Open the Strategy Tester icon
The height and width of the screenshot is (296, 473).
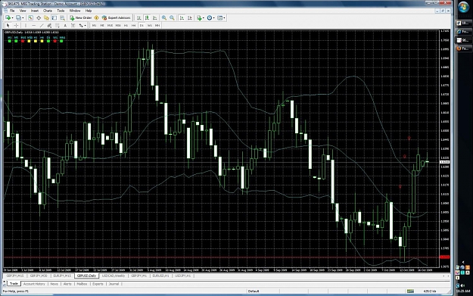point(63,18)
